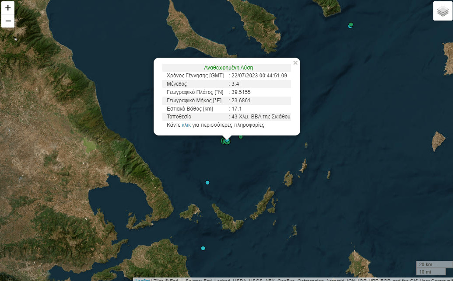Click the latitude value 39.5155
Image resolution: width=453 pixels, height=281 pixels.
coord(241,92)
